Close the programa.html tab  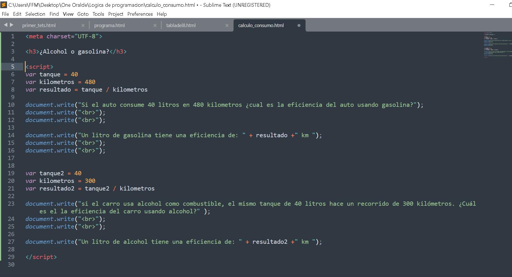[x=155, y=25]
